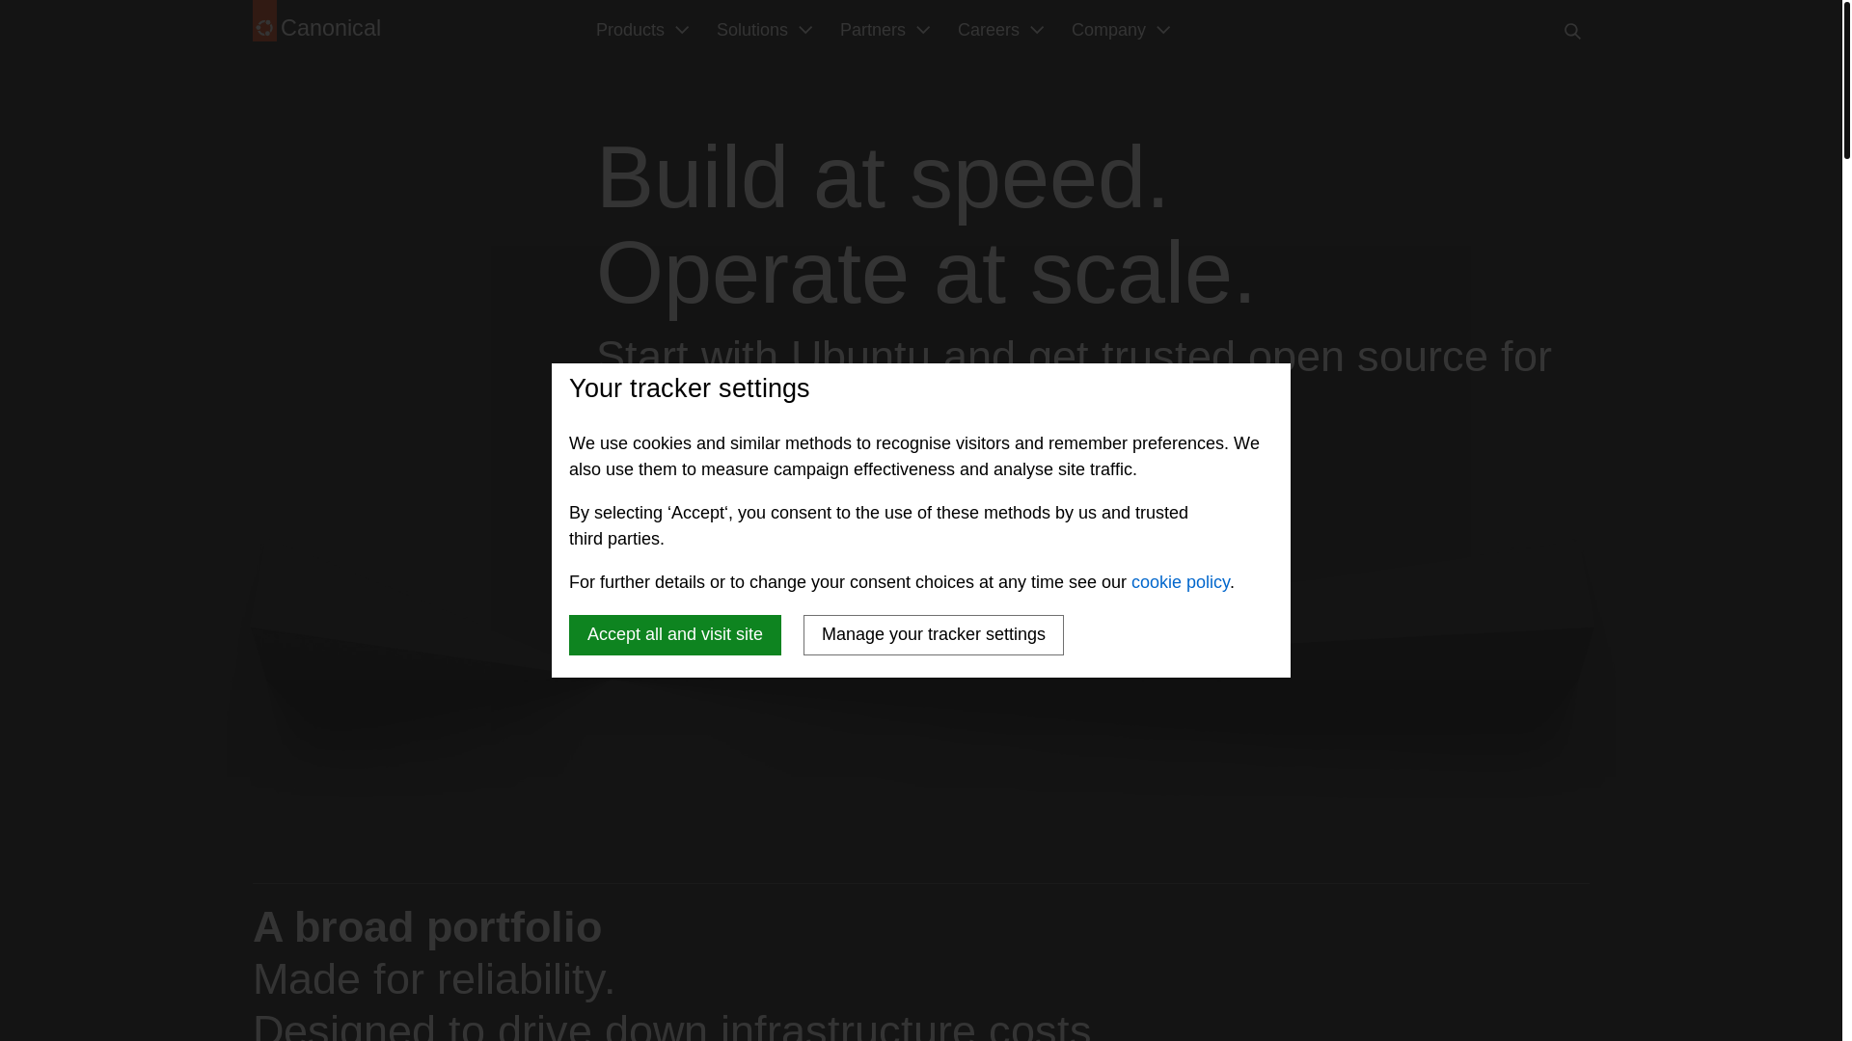Expand the chevron next to Company
1852x1041 pixels.
pyautogui.click(x=1163, y=30)
